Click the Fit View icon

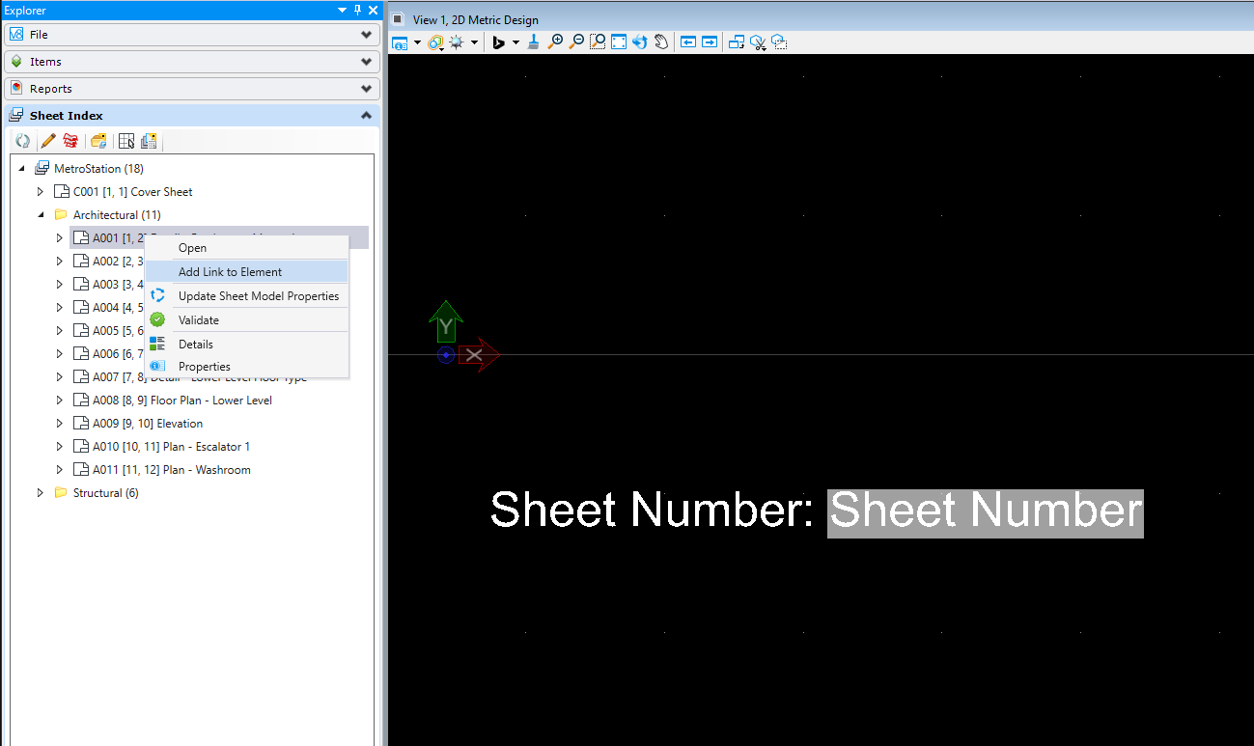tap(619, 42)
